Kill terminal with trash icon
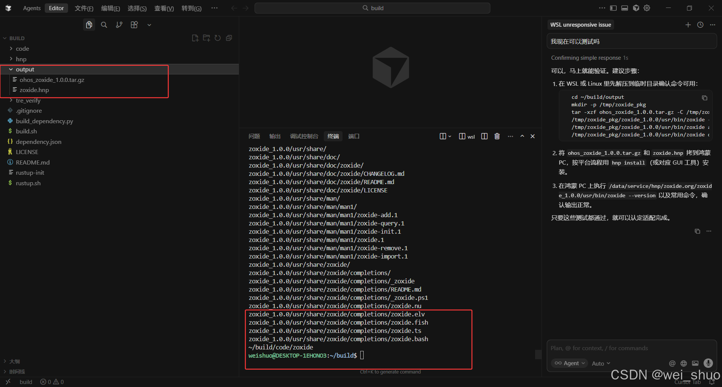Viewport: 722px width, 387px height. click(497, 136)
